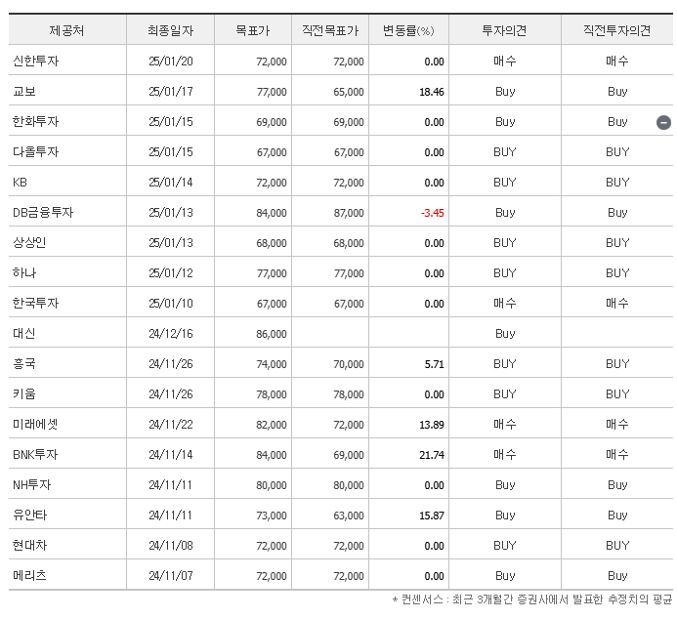Click 대신 target price 86,000
This screenshot has width=677, height=619.
272,334
